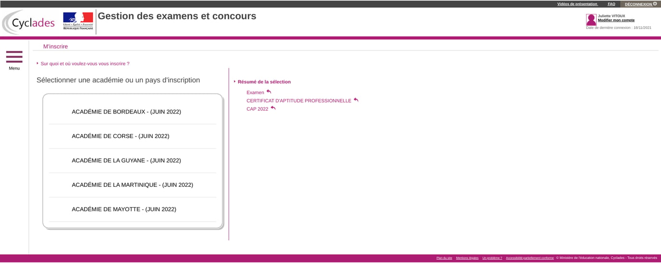Select Académie de Mayotte - (Juin 2022)
The width and height of the screenshot is (661, 263).
(x=133, y=210)
